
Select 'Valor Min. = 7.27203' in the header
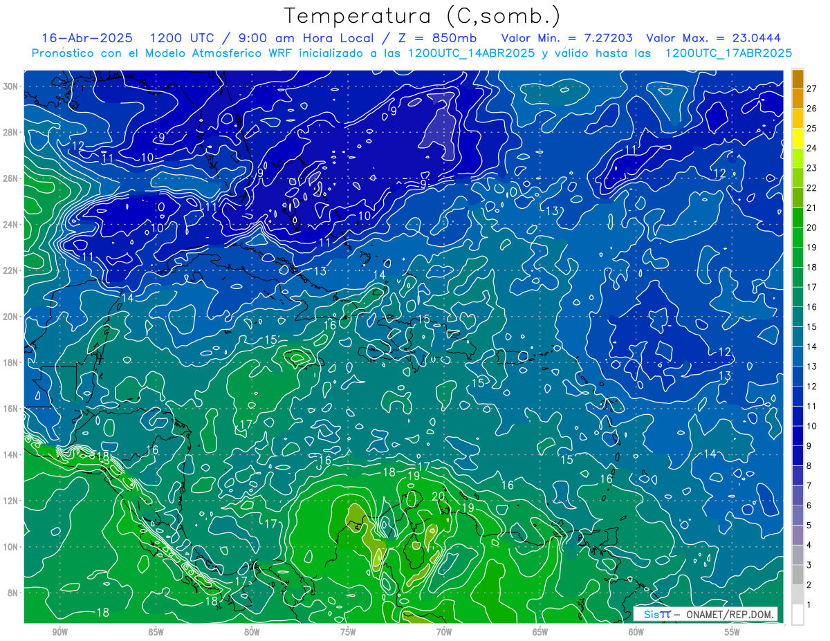566,38
